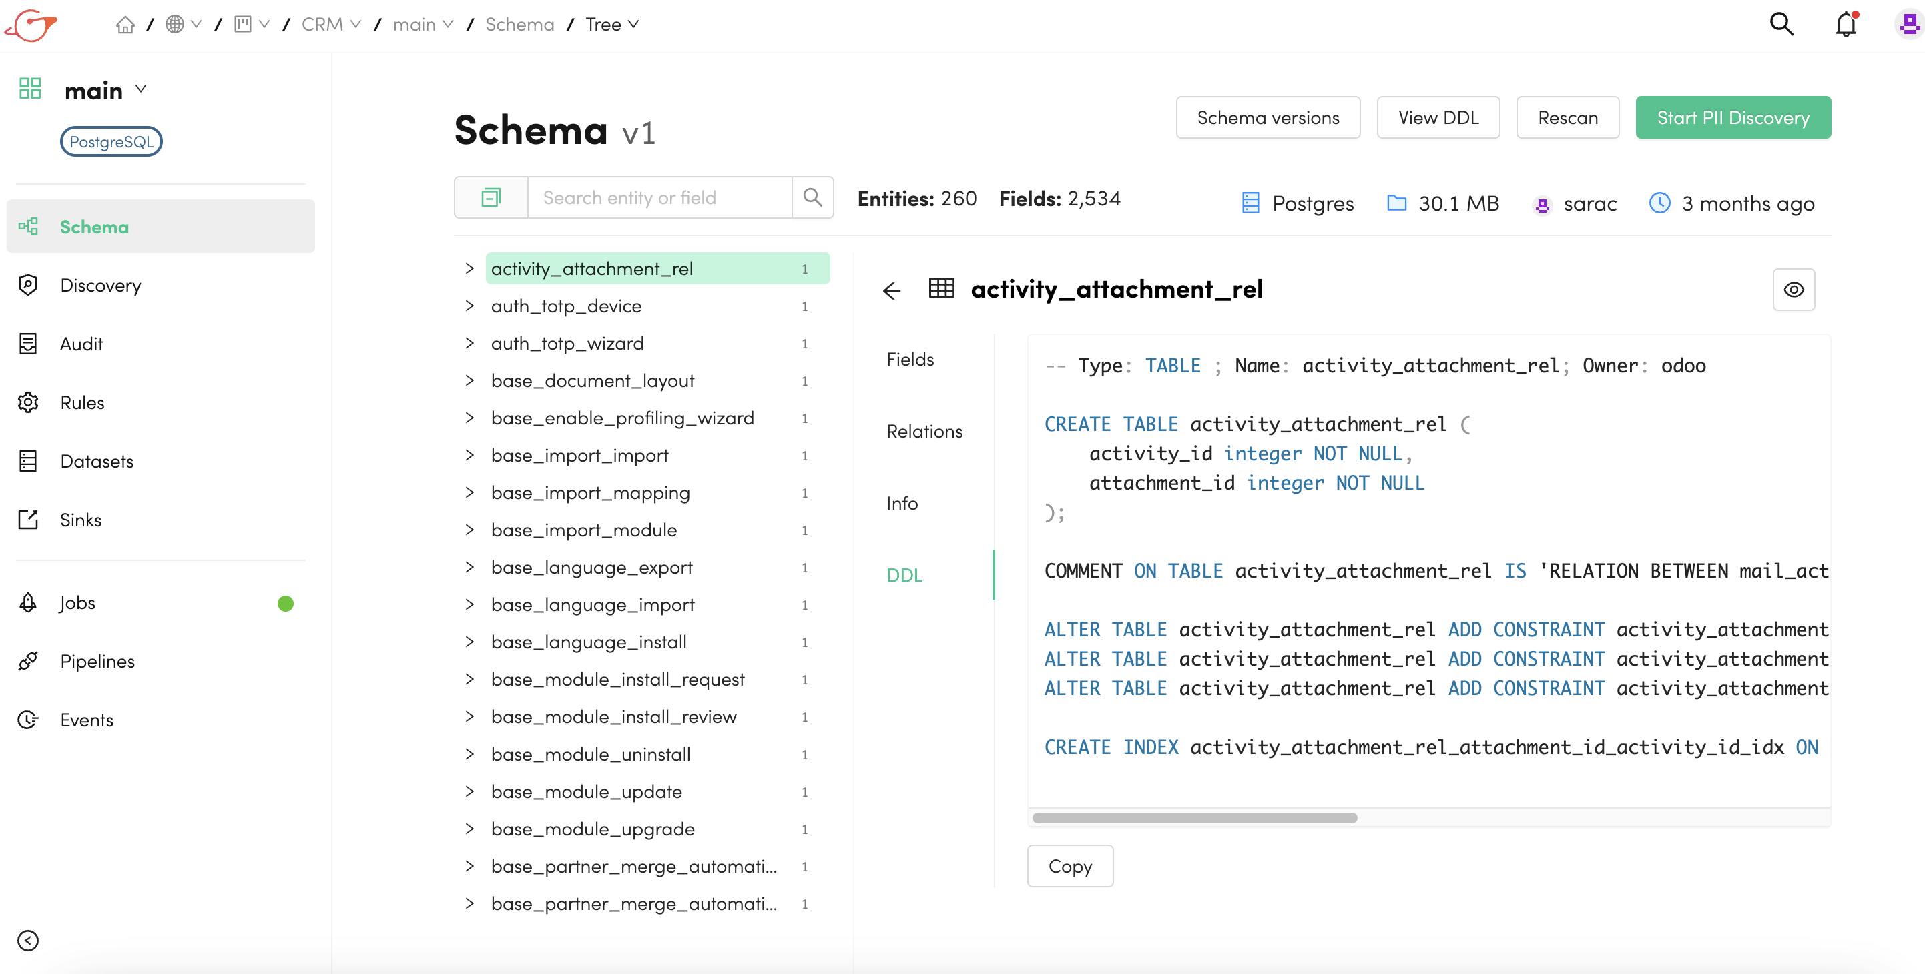
Task: Click the Rules gear icon
Action: point(29,402)
